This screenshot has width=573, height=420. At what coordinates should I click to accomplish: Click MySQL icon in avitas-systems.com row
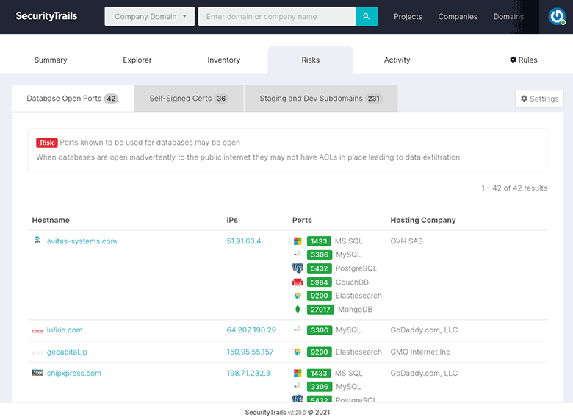(x=298, y=254)
